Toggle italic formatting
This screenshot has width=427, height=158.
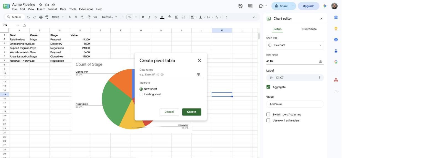pos(149,17)
